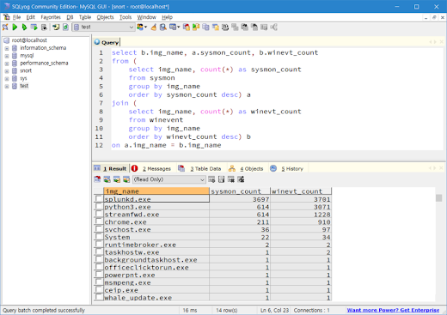Select the performance_schema tree item
Image resolution: width=447 pixels, height=315 pixels.
point(44,64)
